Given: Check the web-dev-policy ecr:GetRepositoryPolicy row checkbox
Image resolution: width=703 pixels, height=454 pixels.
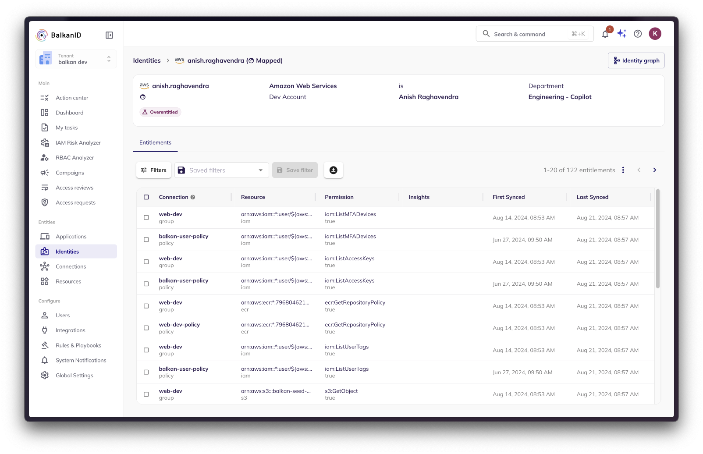Looking at the screenshot, I should [x=146, y=328].
